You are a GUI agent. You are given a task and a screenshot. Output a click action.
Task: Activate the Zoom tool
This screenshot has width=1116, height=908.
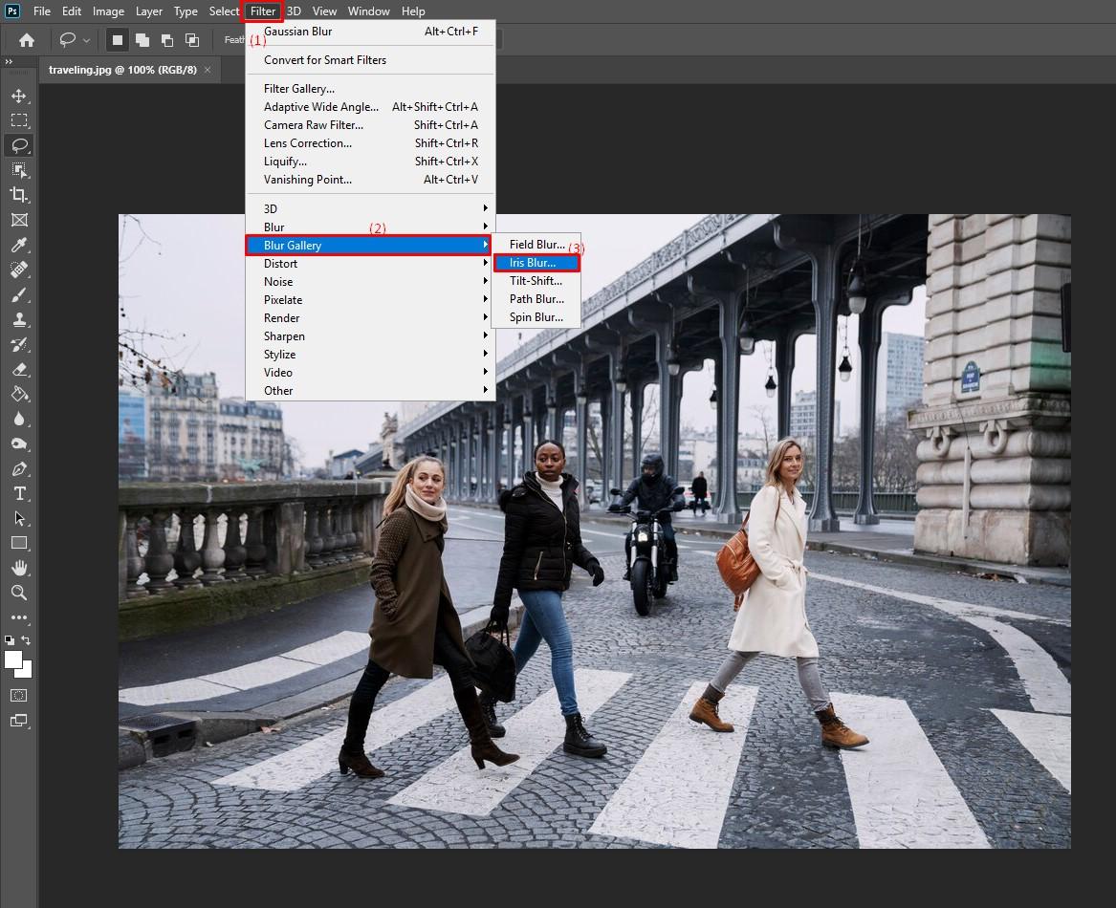point(18,593)
